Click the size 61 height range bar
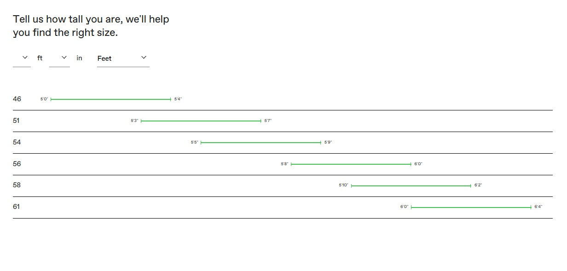The height and width of the screenshot is (271, 567). click(x=471, y=208)
